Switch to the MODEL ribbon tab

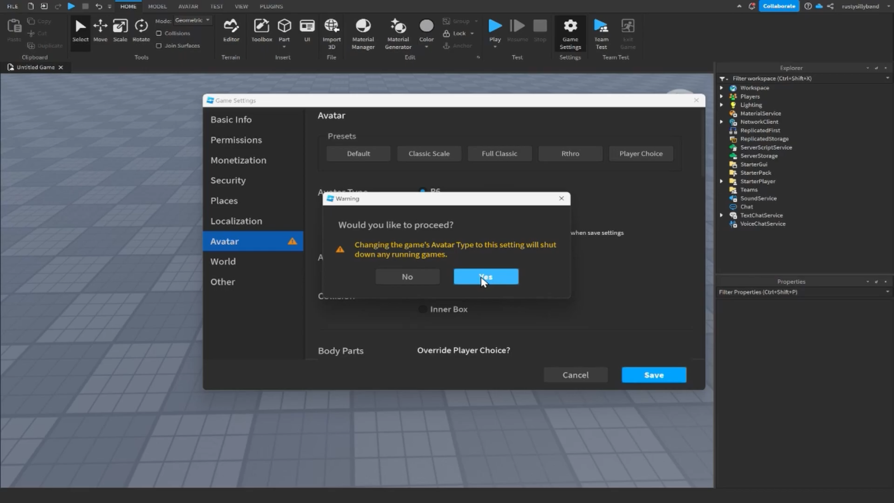point(157,6)
